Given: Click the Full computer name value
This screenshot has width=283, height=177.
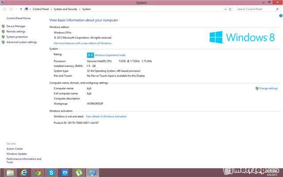Looking at the screenshot, I should tap(89, 93).
